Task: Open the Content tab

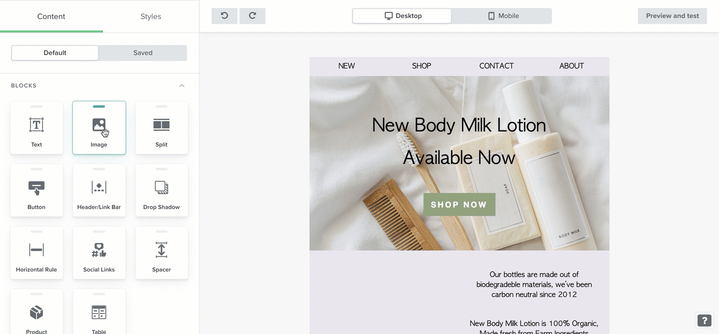Action: tap(51, 16)
